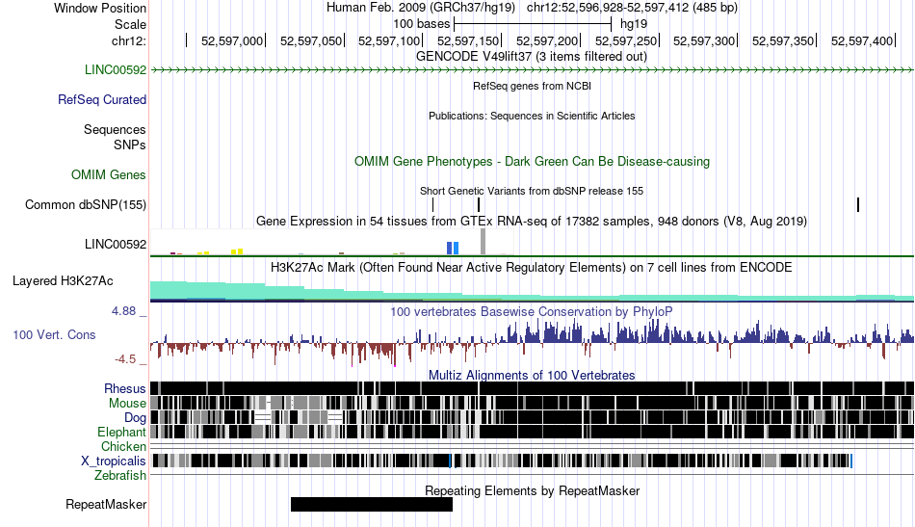Select the Common dbSNP(155) track label
The image size is (915, 527).
tap(85, 204)
